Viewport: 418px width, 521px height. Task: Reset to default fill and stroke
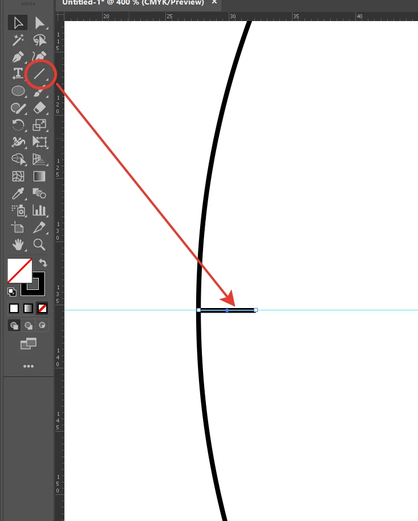(x=11, y=292)
